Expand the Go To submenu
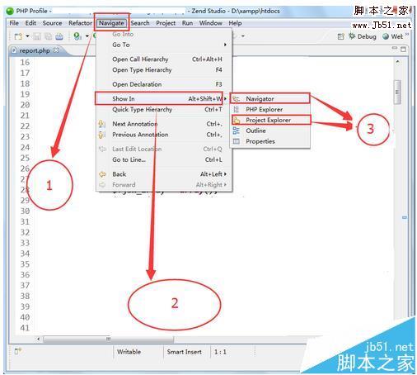This screenshot has height=375, width=417. 164,45
